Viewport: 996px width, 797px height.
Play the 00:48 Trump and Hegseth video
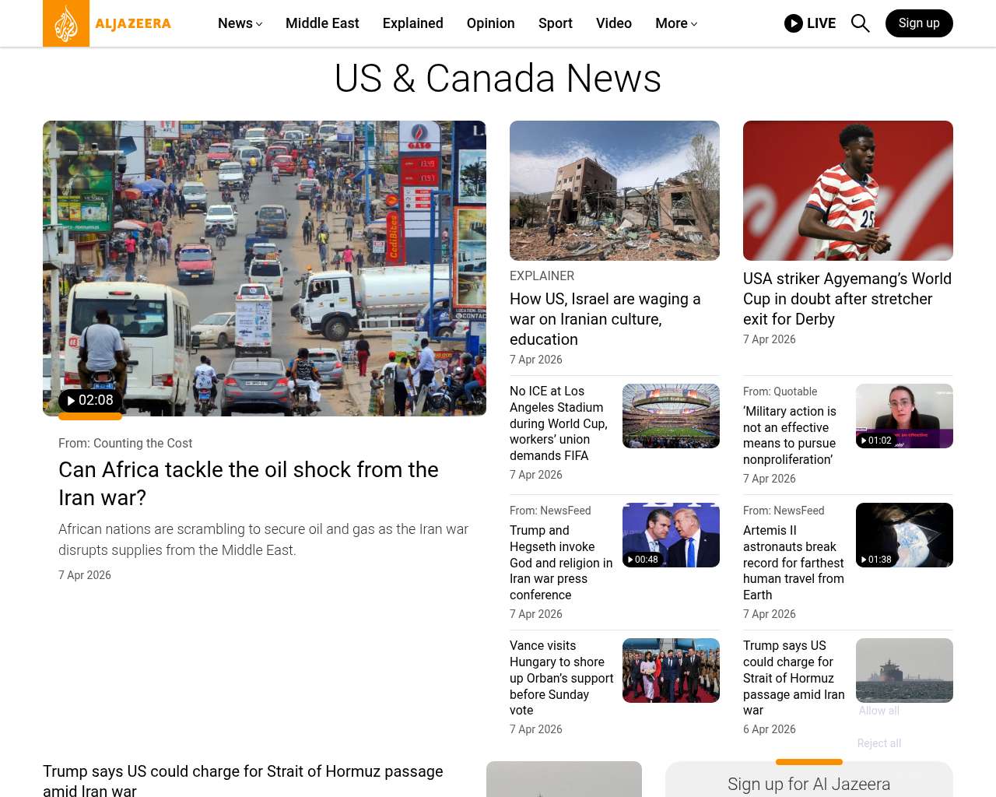(643, 560)
